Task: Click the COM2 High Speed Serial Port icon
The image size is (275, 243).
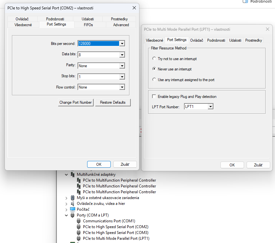Action: click(x=78, y=227)
